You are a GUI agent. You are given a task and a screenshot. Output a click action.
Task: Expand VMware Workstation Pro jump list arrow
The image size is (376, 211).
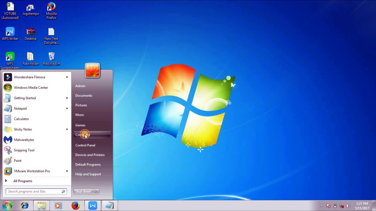(x=67, y=171)
